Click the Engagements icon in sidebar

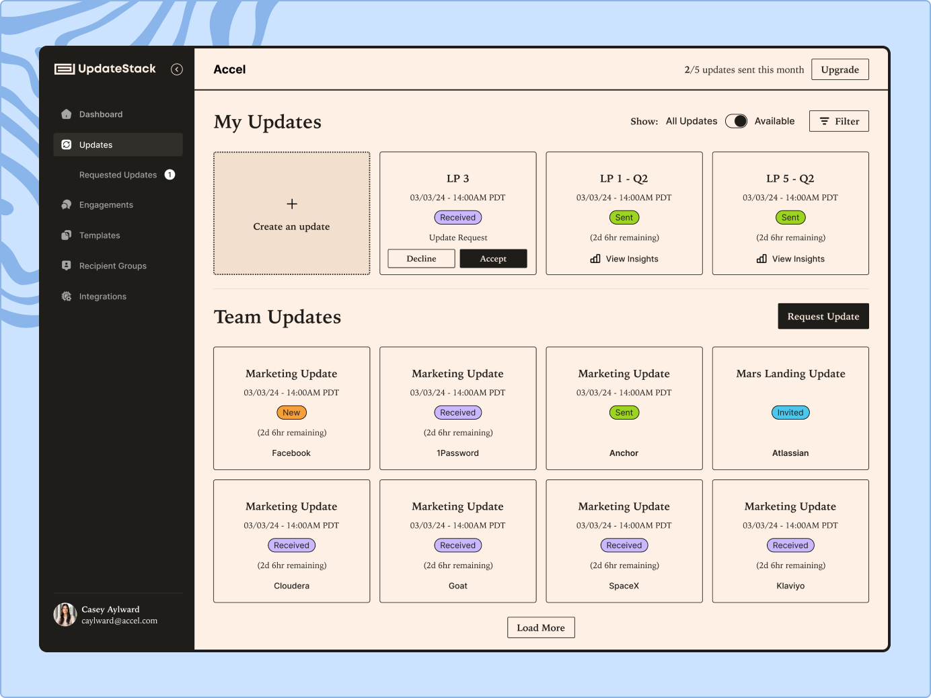66,204
